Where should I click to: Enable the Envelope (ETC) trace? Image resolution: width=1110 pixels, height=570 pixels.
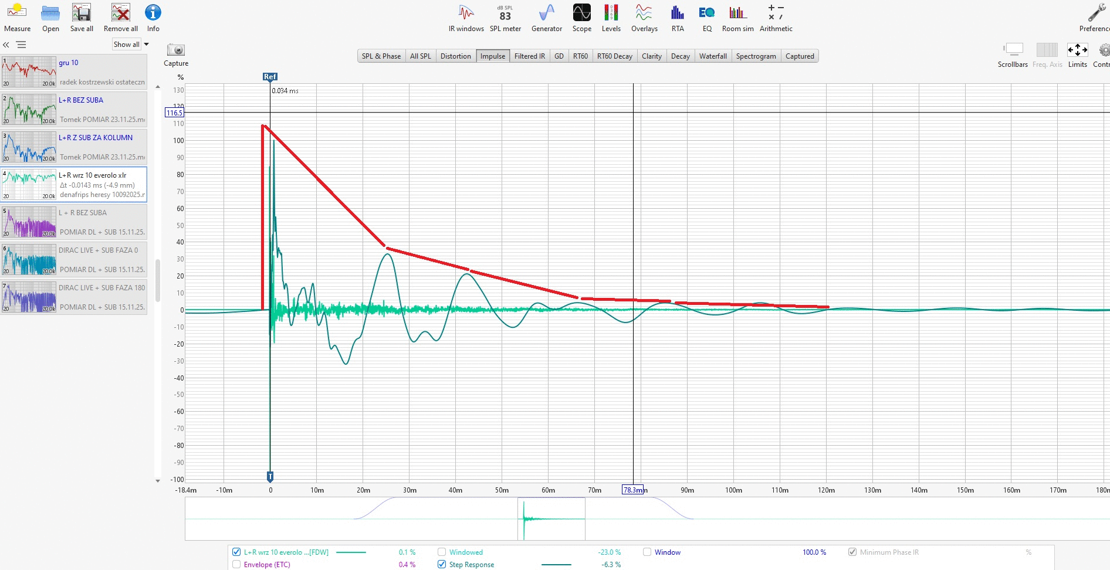pyautogui.click(x=236, y=565)
